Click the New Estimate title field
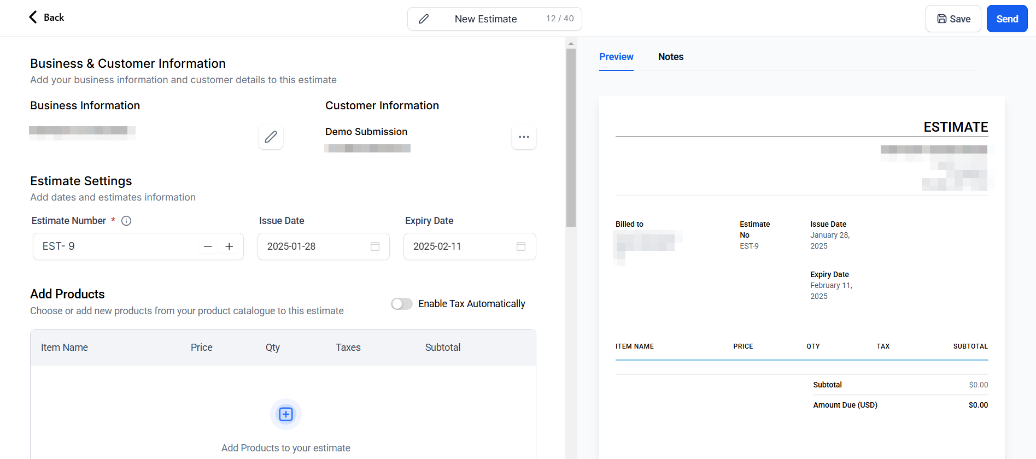Screen dimensions: 1036x459 485,19
